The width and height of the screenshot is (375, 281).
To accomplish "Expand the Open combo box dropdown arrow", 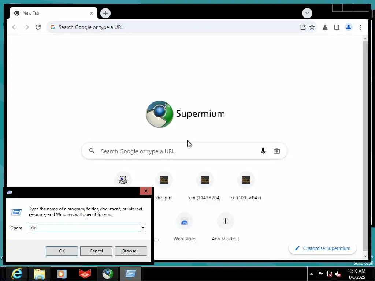I will click(x=143, y=228).
